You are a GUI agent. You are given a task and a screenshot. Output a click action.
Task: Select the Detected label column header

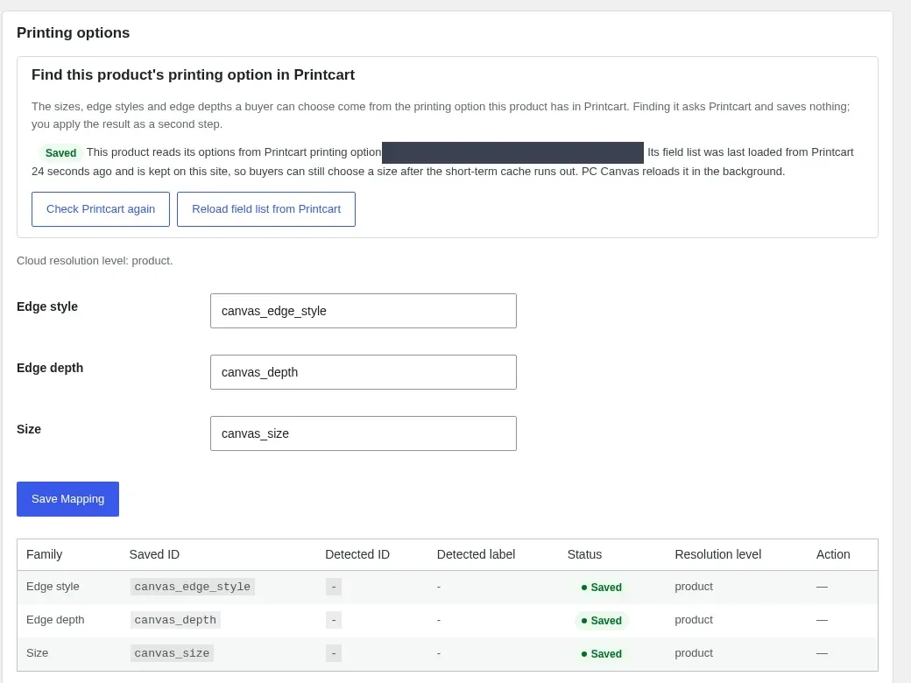pyautogui.click(x=476, y=554)
